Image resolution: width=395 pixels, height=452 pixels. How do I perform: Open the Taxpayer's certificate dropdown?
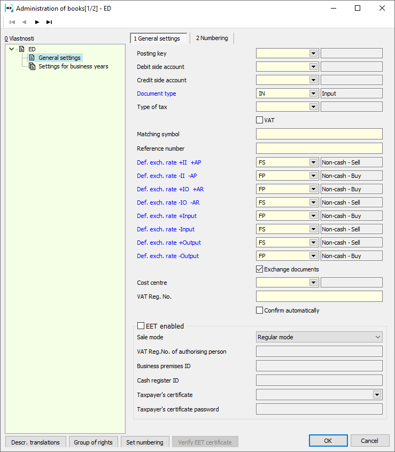[377, 395]
